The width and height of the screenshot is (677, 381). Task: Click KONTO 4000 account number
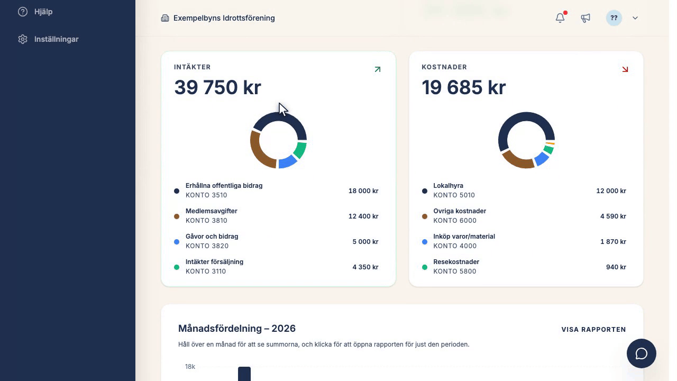pos(455,246)
